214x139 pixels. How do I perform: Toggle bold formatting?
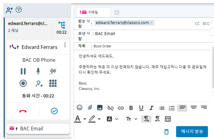[x=131, y=108]
